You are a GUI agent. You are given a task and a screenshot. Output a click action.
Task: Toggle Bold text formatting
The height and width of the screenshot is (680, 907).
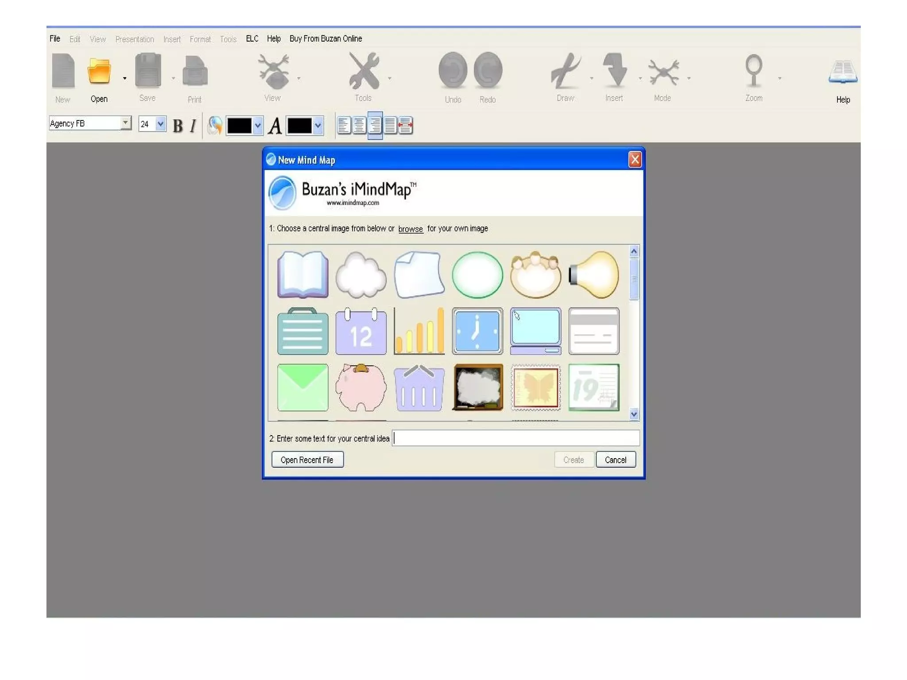pos(178,126)
